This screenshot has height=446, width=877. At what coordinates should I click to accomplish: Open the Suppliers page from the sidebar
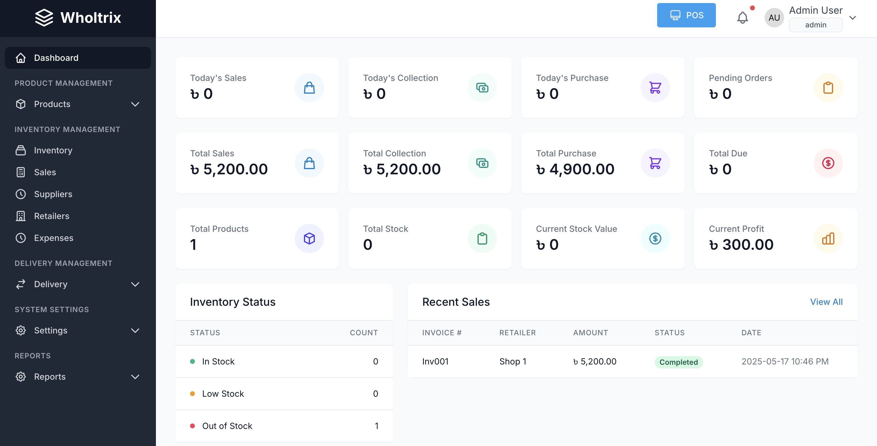[x=53, y=194]
